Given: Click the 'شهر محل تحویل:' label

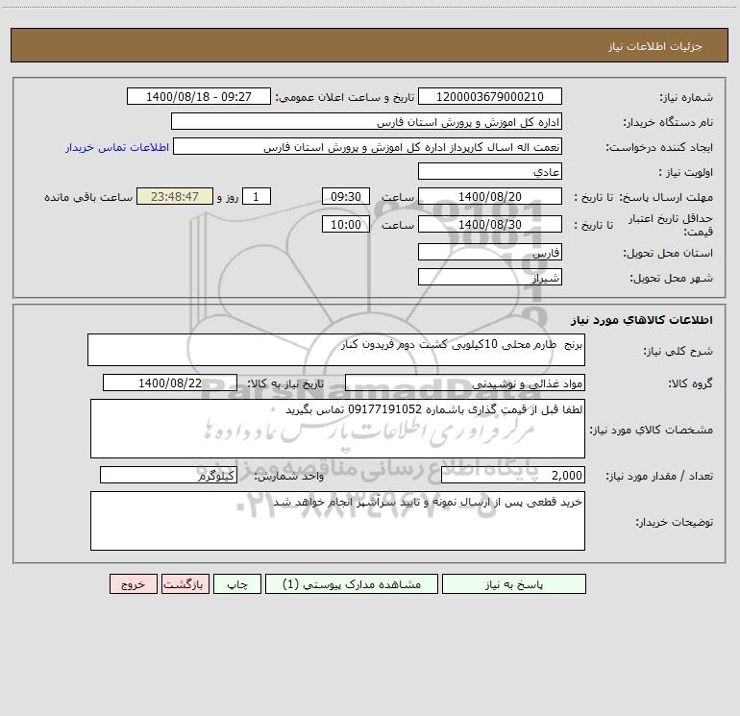Looking at the screenshot, I should click(x=671, y=278).
